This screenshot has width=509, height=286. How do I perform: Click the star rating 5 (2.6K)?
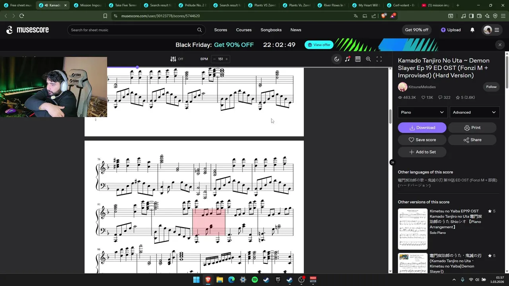pyautogui.click(x=465, y=97)
